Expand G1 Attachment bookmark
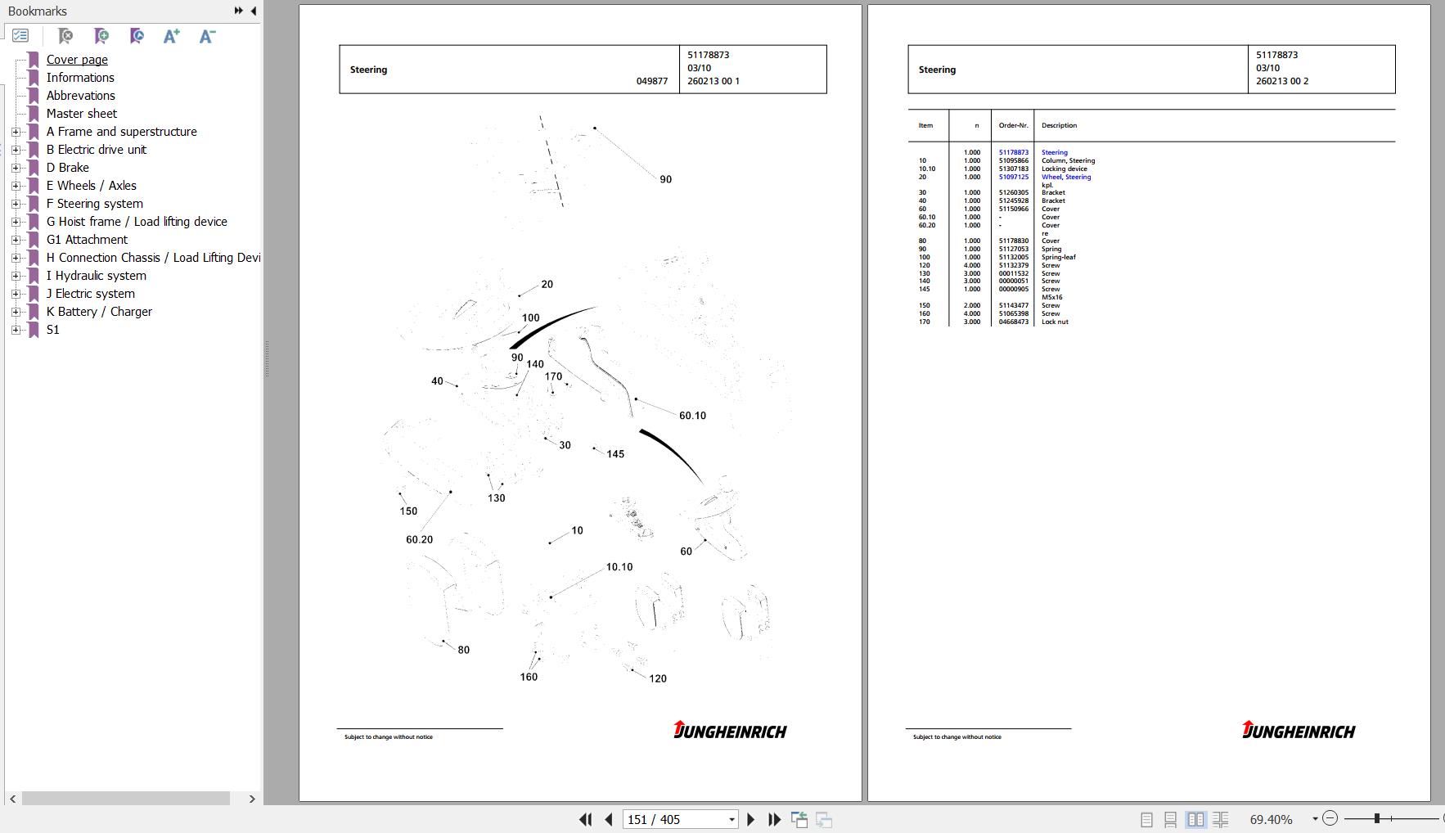Screen dimensions: 1445x833 click(16, 240)
